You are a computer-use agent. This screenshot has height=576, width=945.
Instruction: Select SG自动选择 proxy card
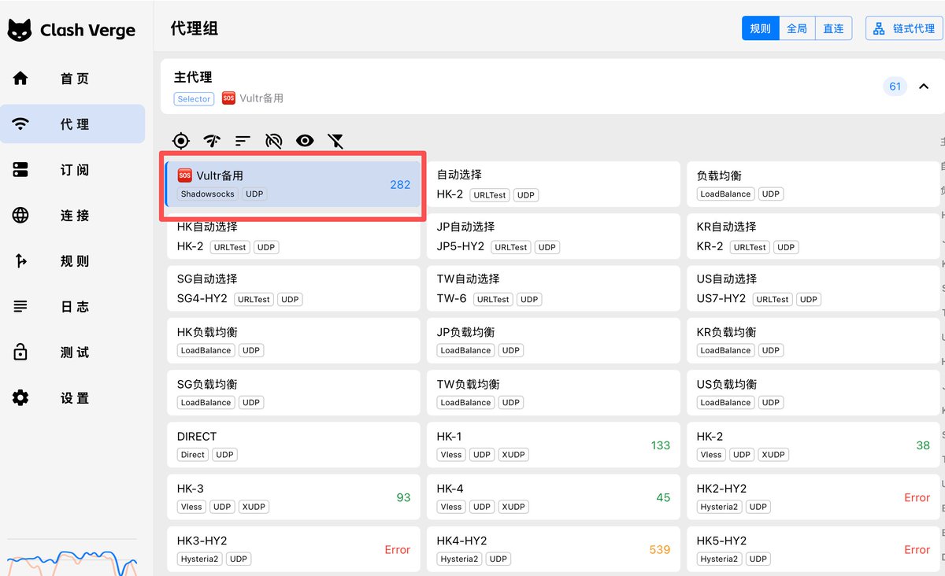[294, 288]
